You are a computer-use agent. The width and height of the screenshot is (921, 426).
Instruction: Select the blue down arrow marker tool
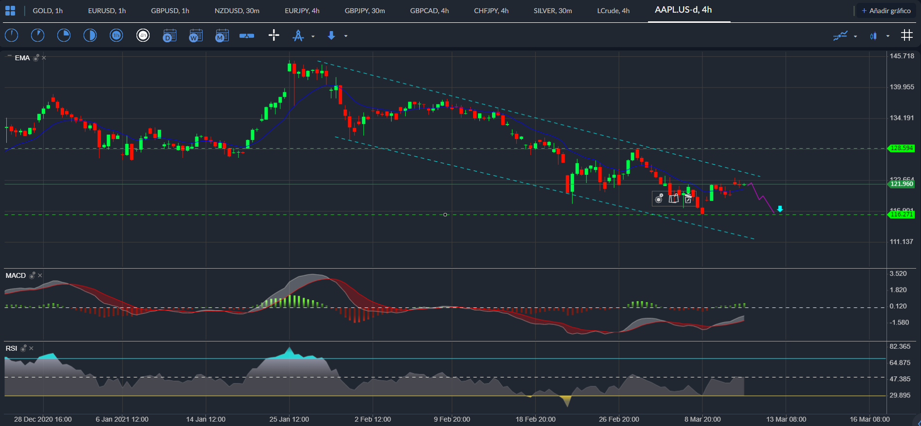pos(331,35)
